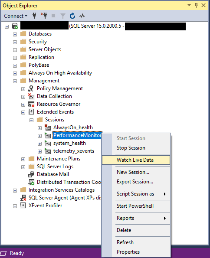Expand the Security node

[x=15, y=42]
